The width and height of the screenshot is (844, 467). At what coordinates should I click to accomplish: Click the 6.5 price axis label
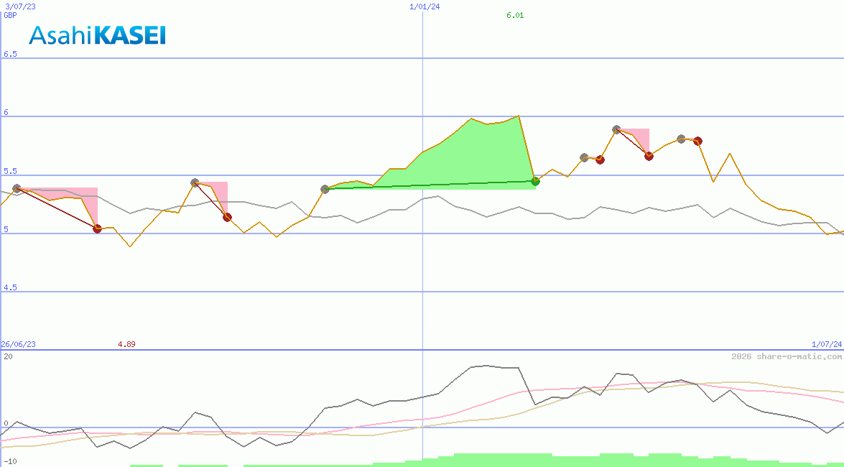tap(10, 54)
